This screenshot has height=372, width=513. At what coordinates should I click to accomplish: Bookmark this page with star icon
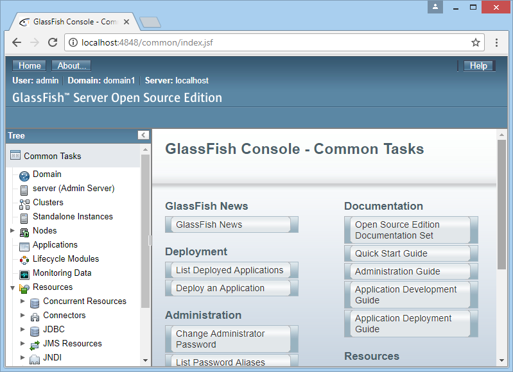coord(475,42)
